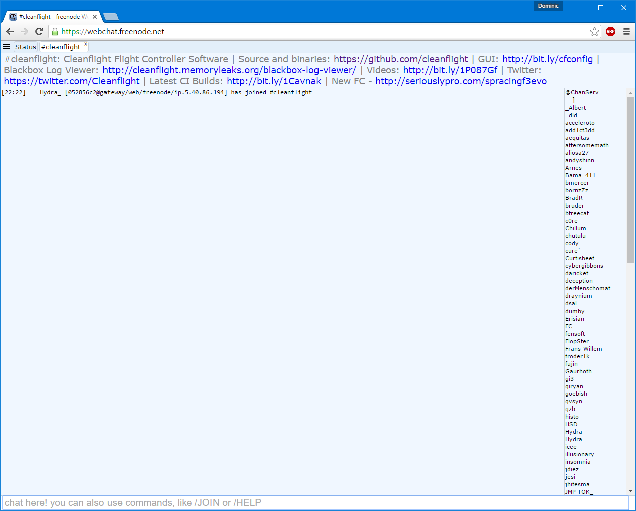Select user Erisian in the nick list
Screen dimensions: 636x511
click(x=575, y=319)
